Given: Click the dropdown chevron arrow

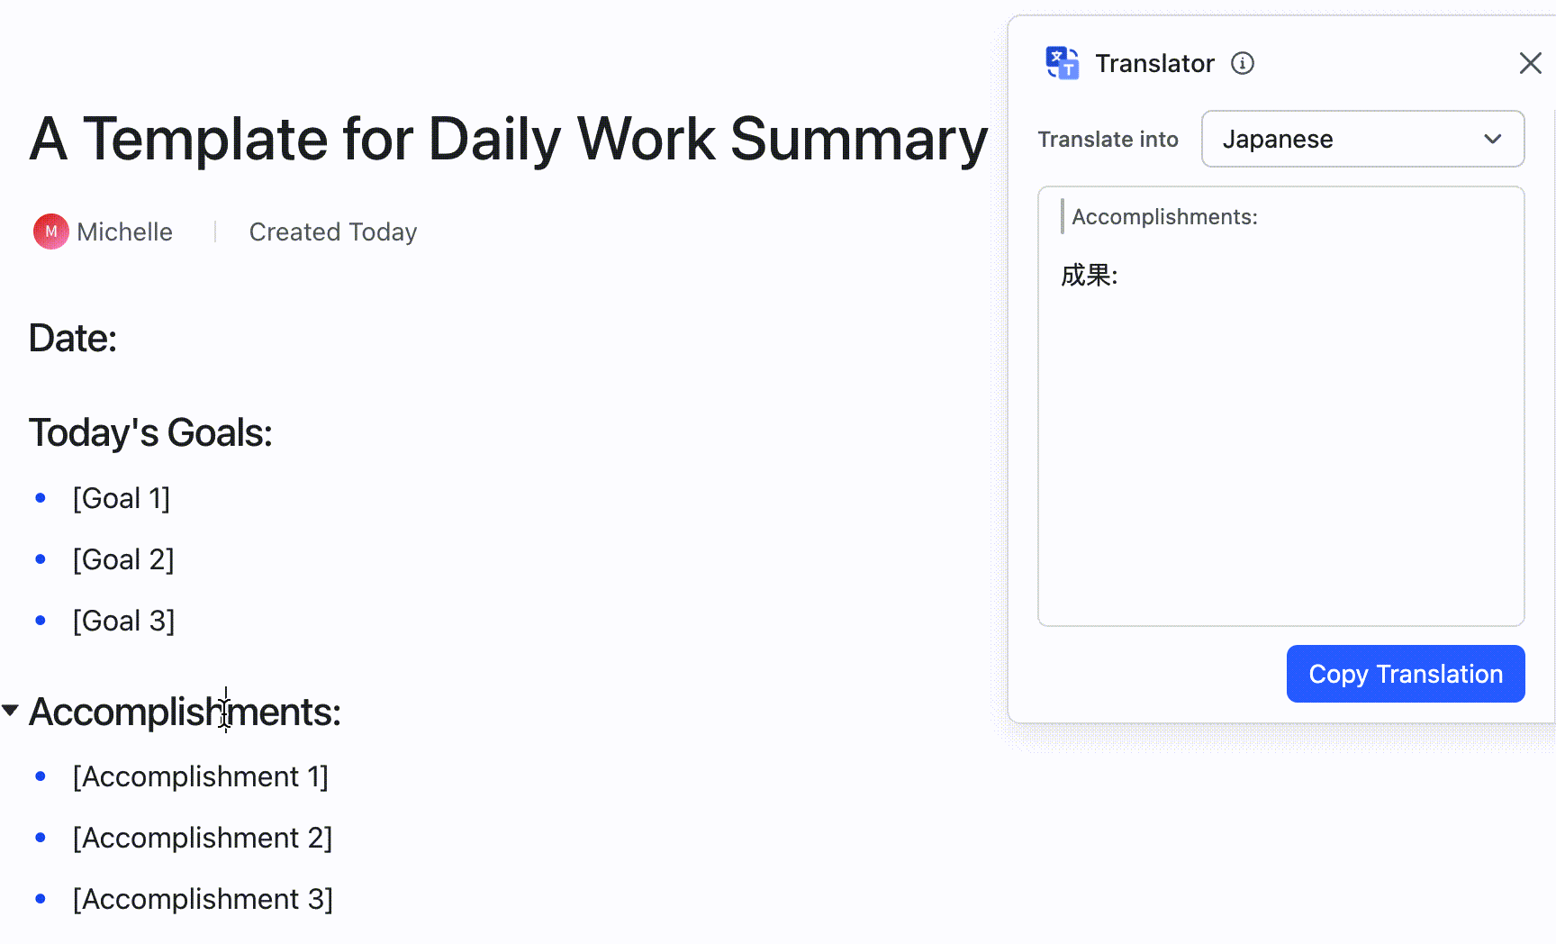Looking at the screenshot, I should click(x=1492, y=139).
